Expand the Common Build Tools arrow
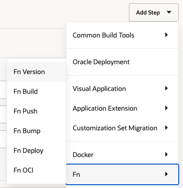This screenshot has width=183, height=188. coord(167,35)
